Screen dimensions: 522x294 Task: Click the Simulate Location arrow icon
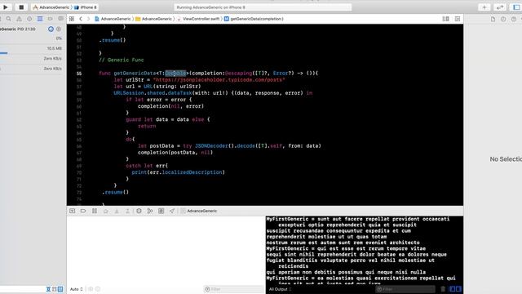172,211
